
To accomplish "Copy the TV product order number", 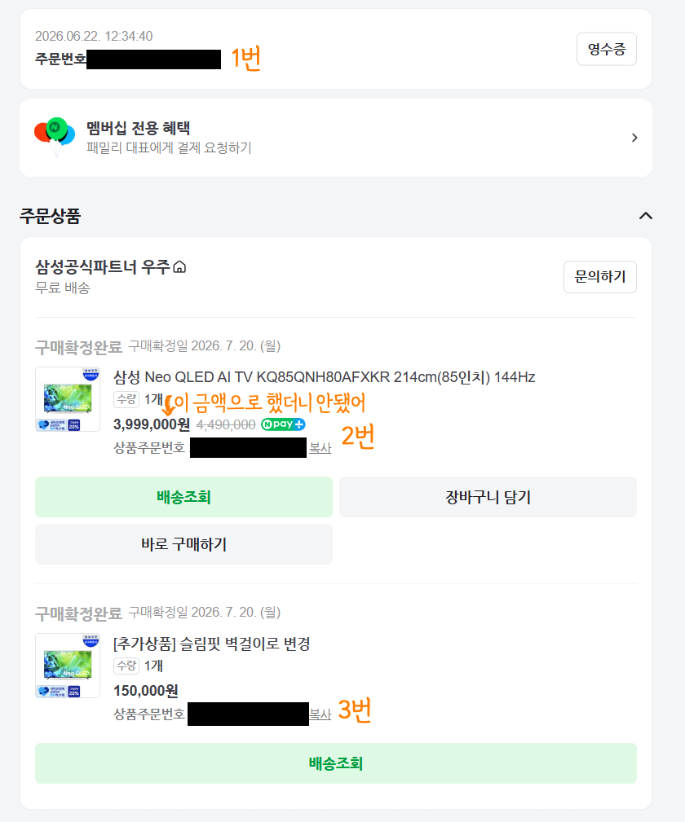I will [x=320, y=448].
